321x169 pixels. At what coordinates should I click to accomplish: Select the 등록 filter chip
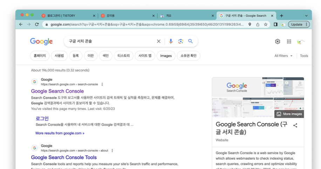click(76, 56)
